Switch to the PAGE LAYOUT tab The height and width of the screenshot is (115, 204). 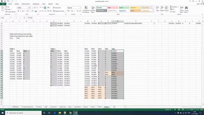(x=25, y=4)
